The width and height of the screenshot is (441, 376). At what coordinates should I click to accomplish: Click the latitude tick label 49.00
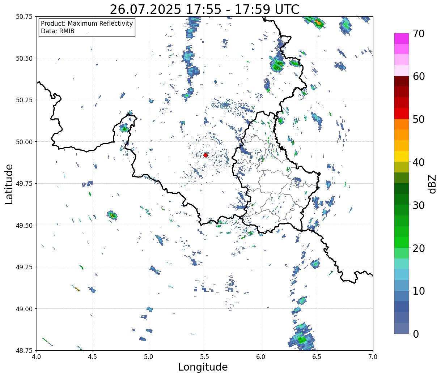click(x=25, y=309)
